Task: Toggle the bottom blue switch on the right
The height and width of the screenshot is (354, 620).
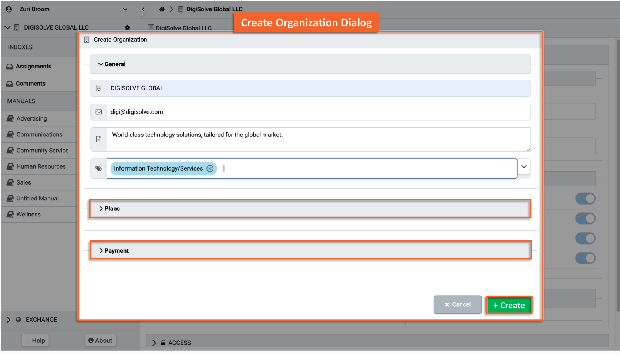Action: point(585,258)
